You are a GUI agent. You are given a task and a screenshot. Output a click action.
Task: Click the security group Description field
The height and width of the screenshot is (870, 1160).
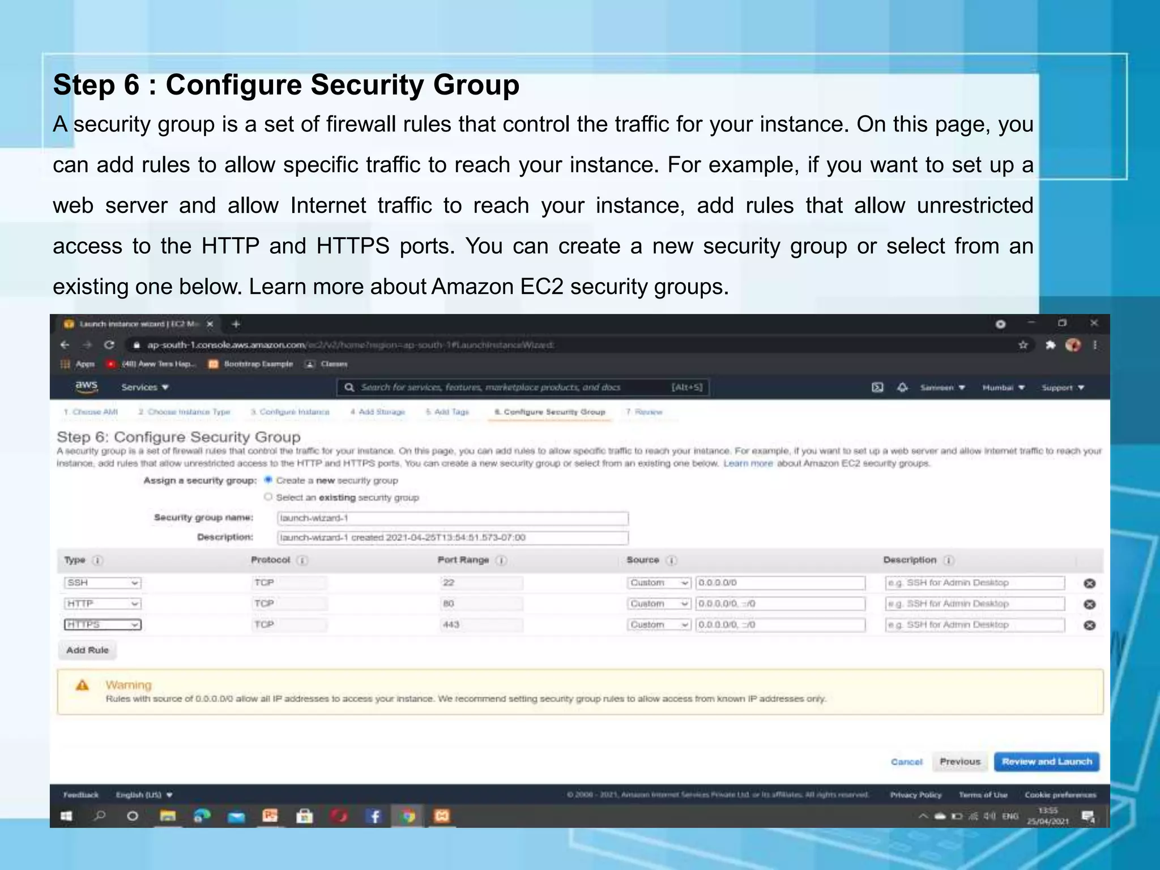(453, 538)
